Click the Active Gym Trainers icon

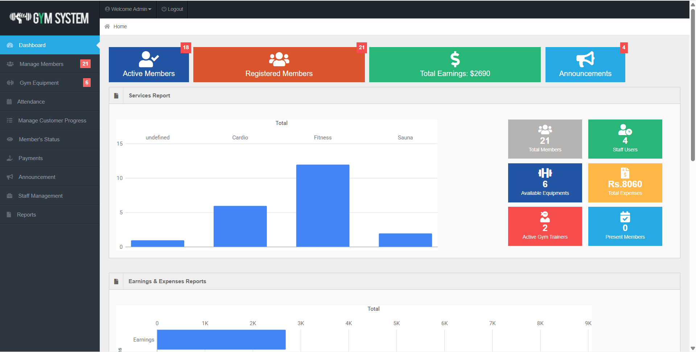[545, 217]
